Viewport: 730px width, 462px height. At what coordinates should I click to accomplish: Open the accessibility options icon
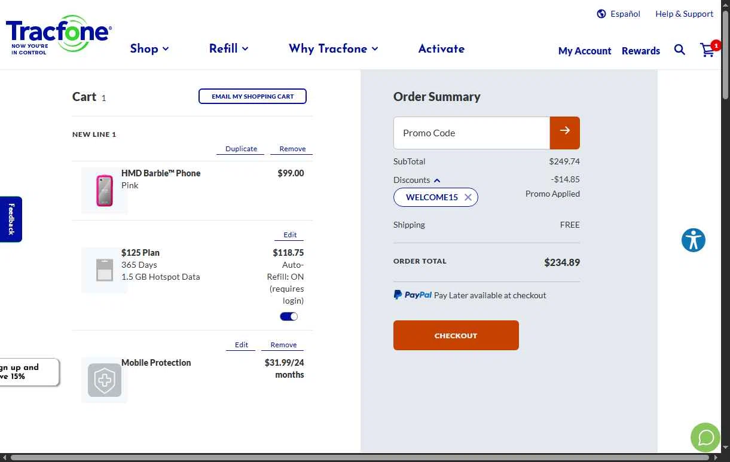tap(694, 240)
